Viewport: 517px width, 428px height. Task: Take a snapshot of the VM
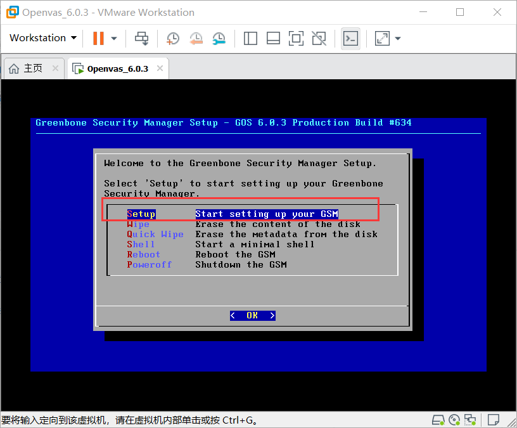tap(173, 38)
